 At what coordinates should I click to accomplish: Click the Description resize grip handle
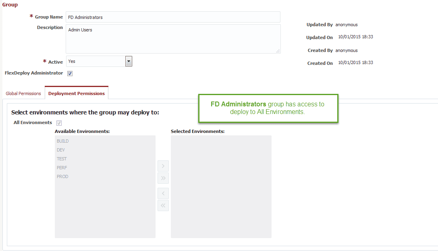[278, 51]
